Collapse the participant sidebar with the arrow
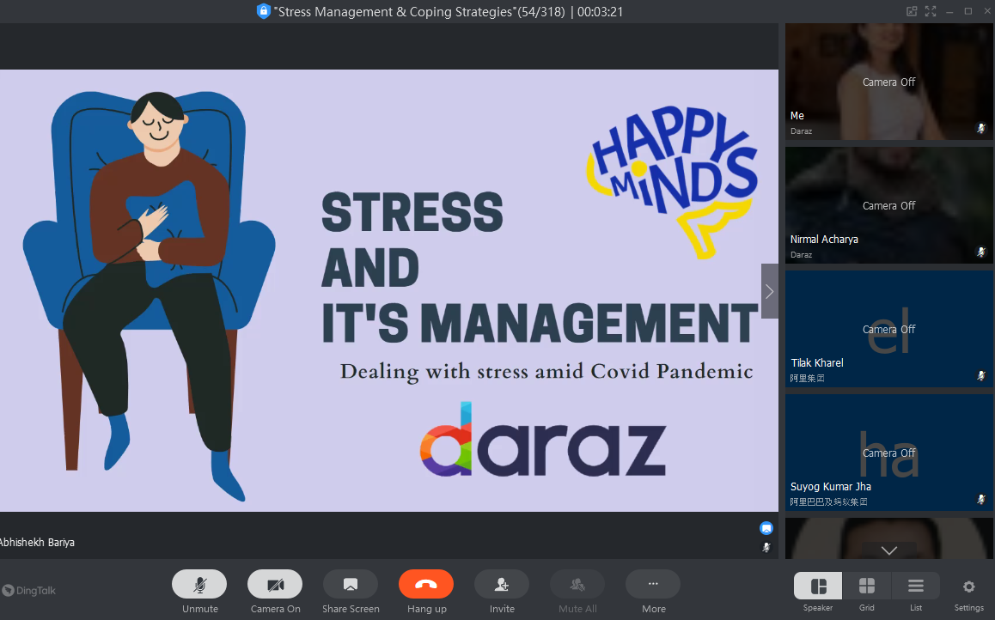 click(x=770, y=291)
